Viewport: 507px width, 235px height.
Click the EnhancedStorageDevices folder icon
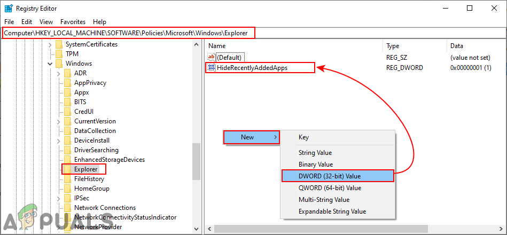[67, 160]
